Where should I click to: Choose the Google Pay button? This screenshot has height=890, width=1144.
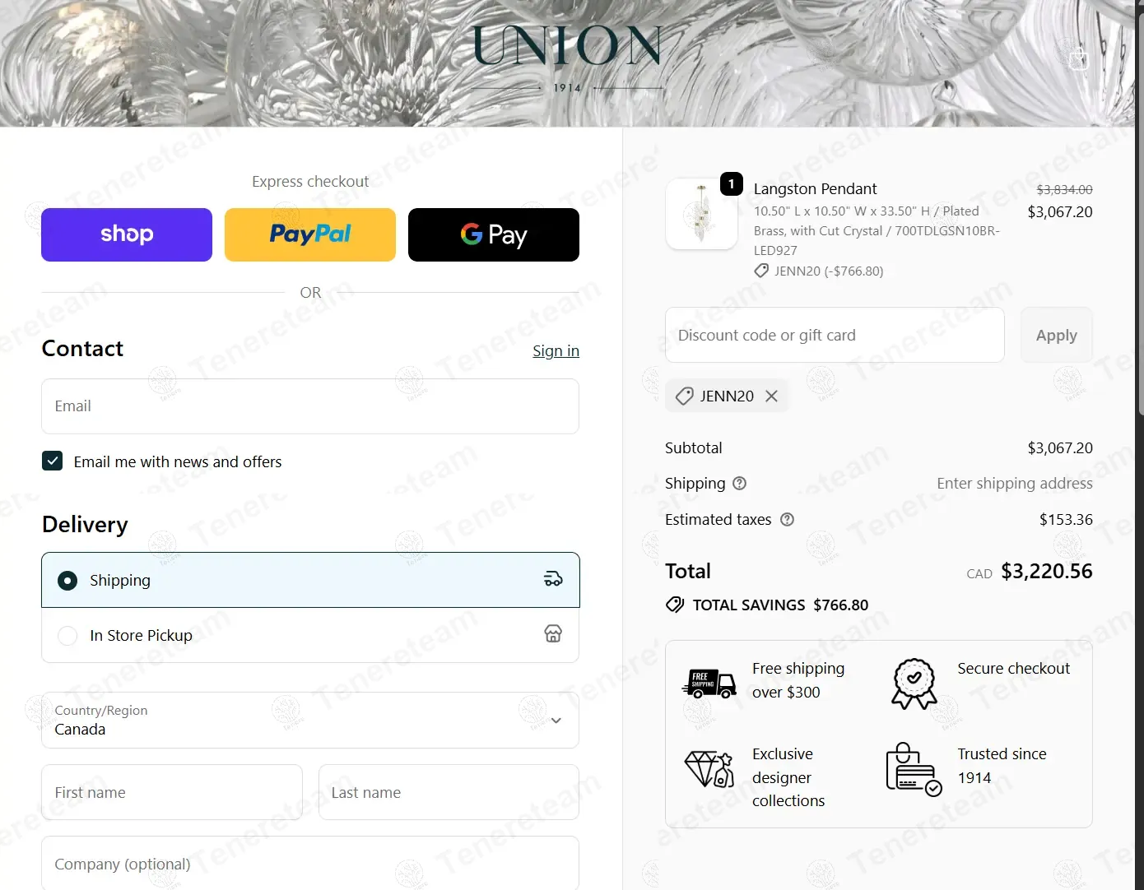pos(494,235)
